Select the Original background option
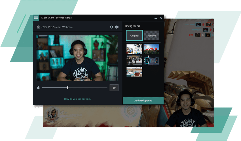 click(x=134, y=36)
